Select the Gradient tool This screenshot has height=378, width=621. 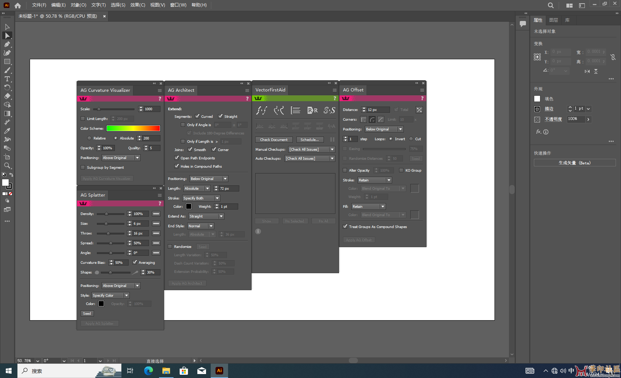[x=7, y=113]
